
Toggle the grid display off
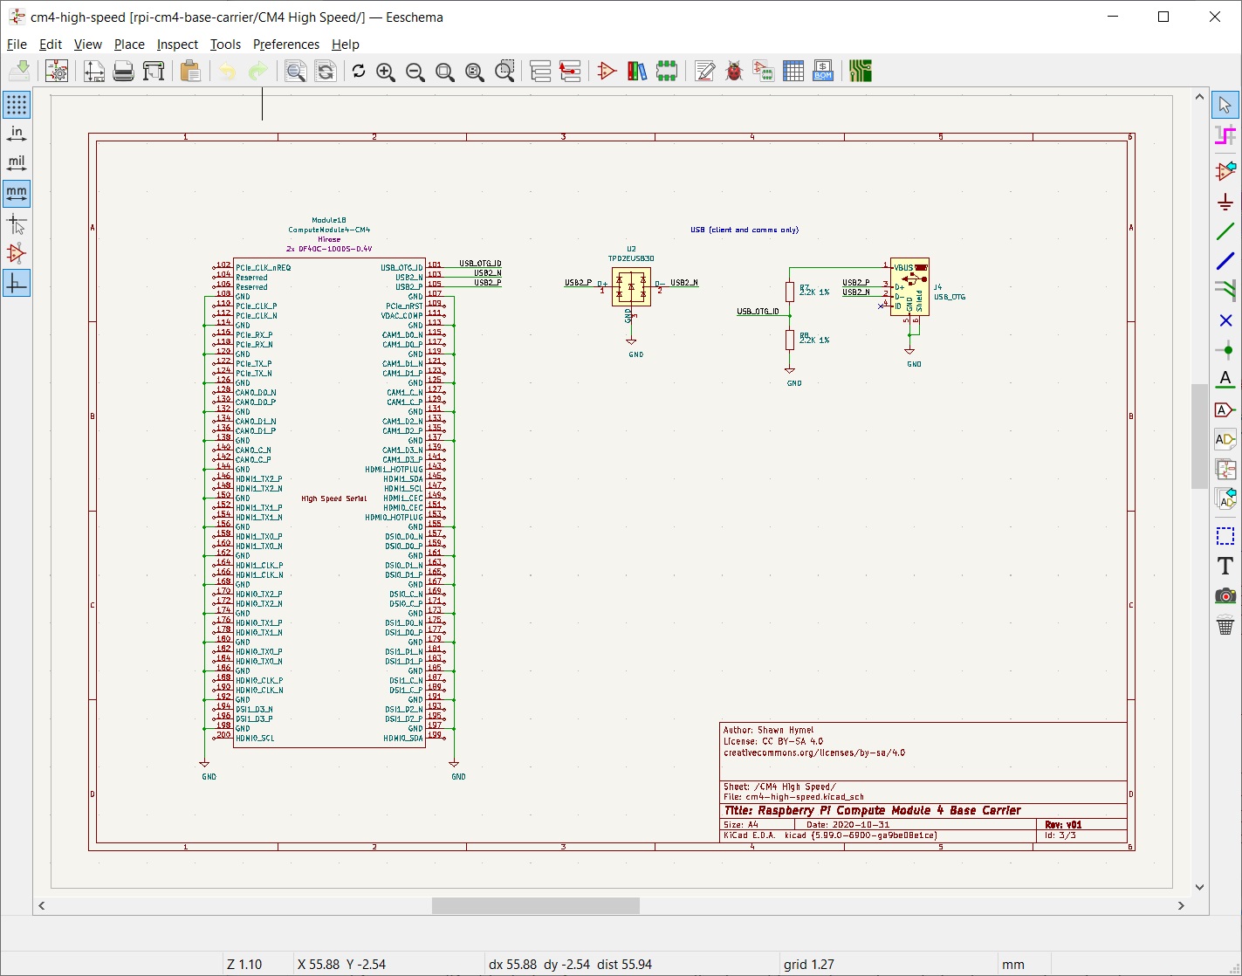point(16,105)
